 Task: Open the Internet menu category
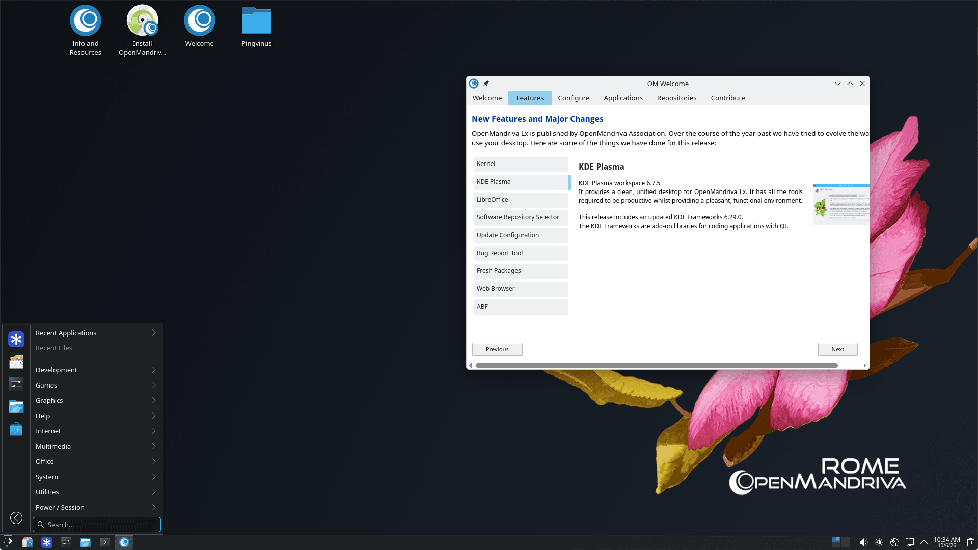(96, 431)
